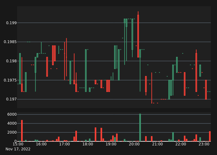The width and height of the screenshot is (217, 155).
Task: Click the 4000 volume axis label
Action: pyautogui.click(x=12, y=123)
